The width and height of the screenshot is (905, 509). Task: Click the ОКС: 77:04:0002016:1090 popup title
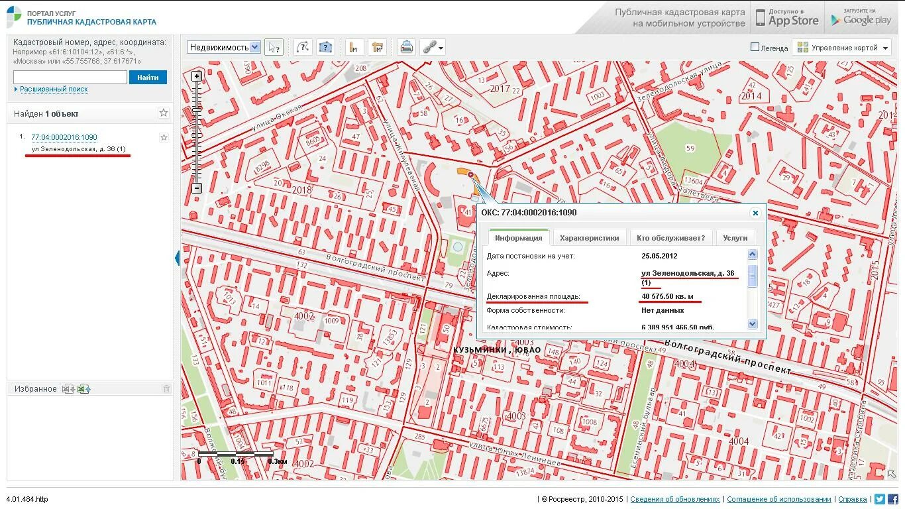point(529,213)
